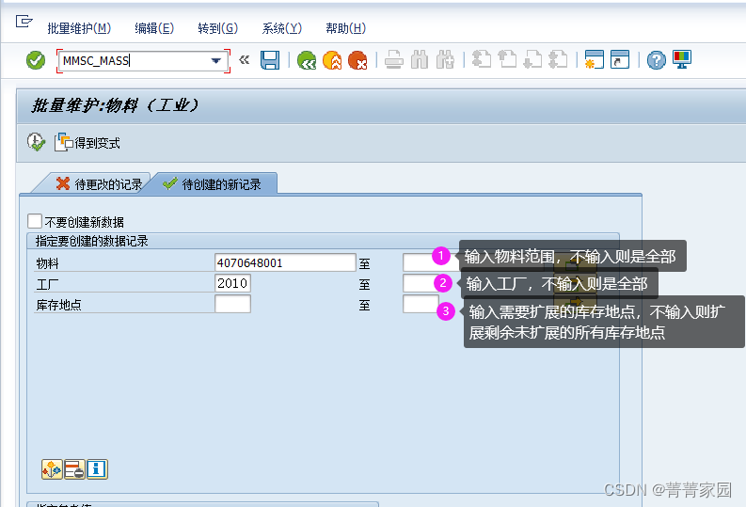Open the SAP window menu icon
The width and height of the screenshot is (746, 507).
[24, 22]
